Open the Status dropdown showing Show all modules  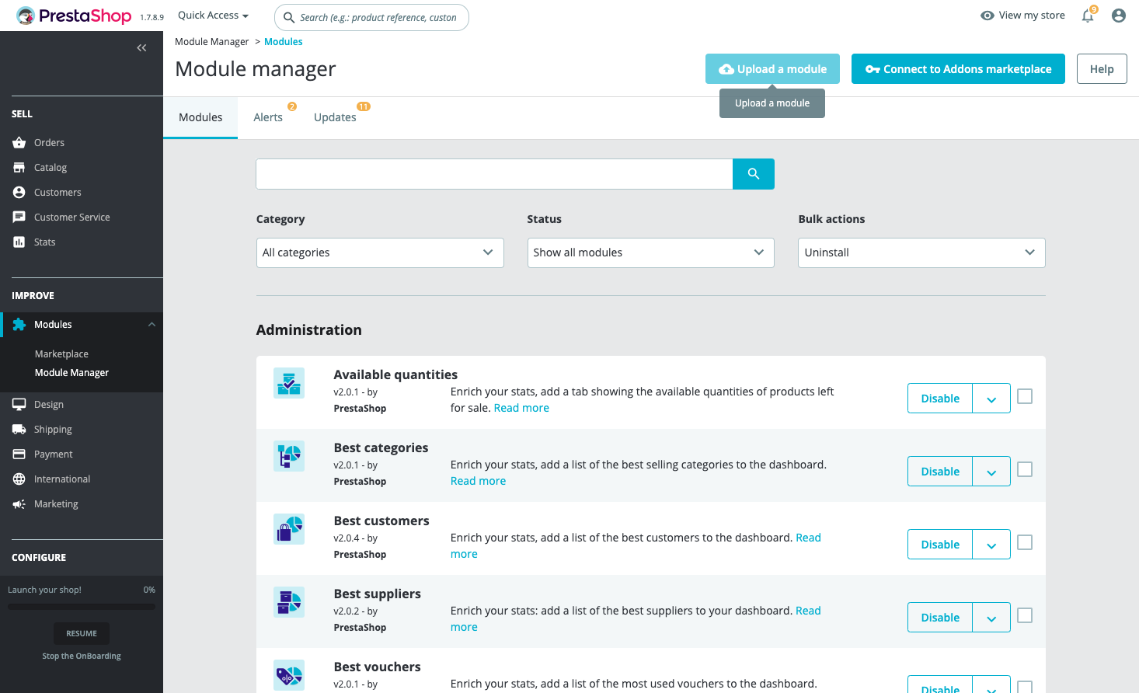(651, 253)
